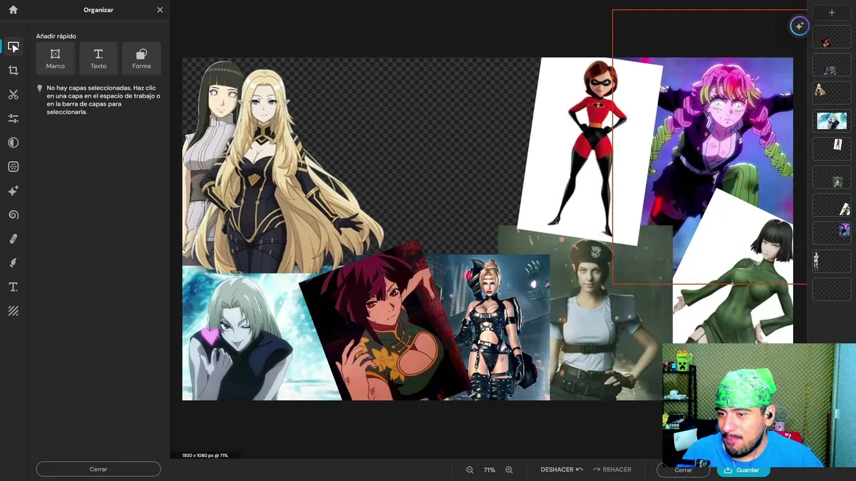Add a new layer with plus icon
856x481 pixels.
(x=832, y=13)
